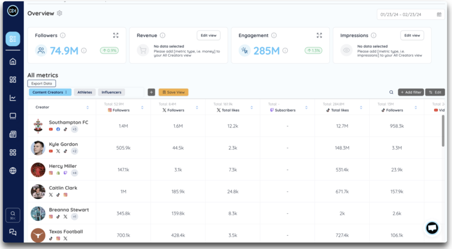Image resolution: width=452 pixels, height=249 pixels.
Task: Click the 148.3M TikTok likes cell
Action: [x=342, y=148]
